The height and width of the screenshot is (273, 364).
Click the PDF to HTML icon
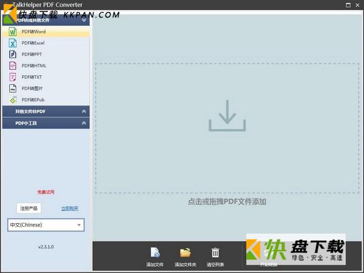[13, 66]
